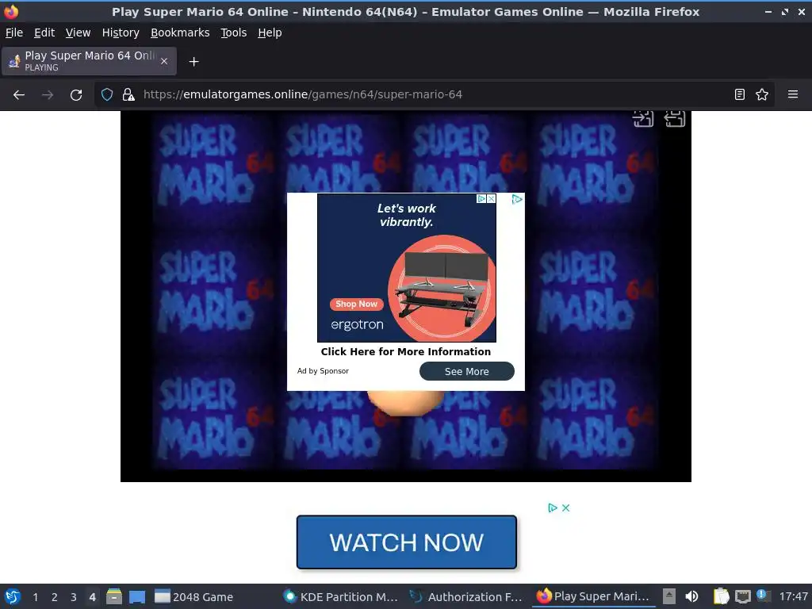Switch to virtual desktop 4
812x609 pixels.
coord(92,597)
